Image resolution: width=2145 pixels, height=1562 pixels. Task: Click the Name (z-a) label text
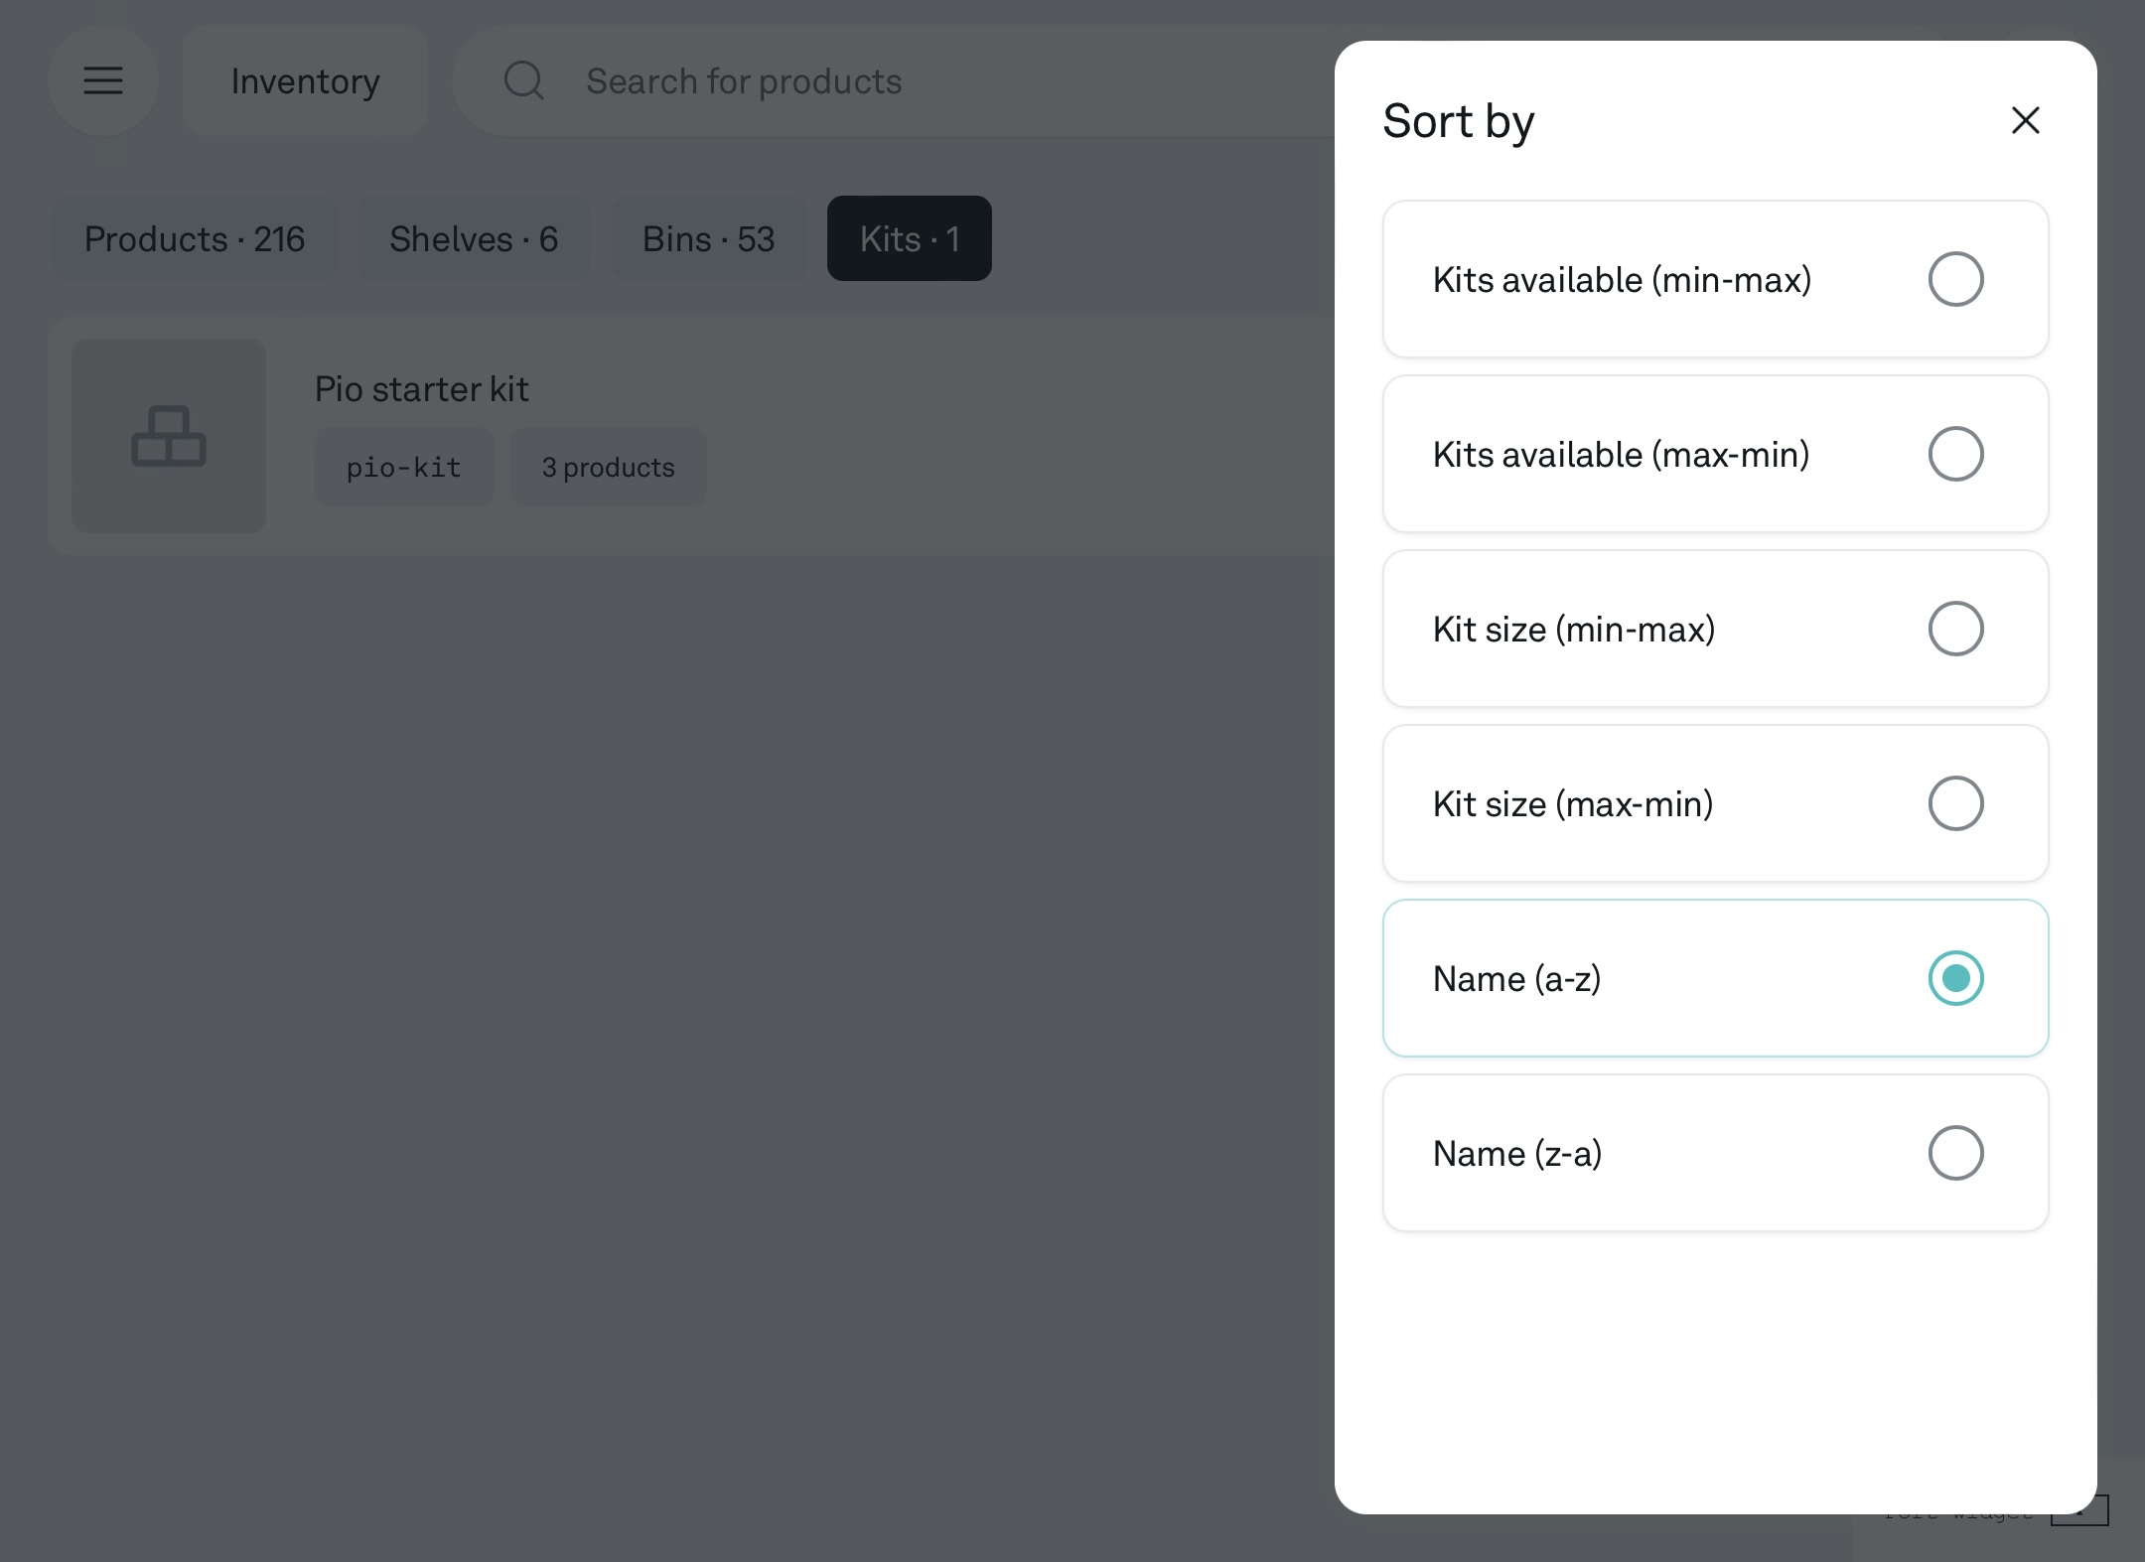[1517, 1154]
